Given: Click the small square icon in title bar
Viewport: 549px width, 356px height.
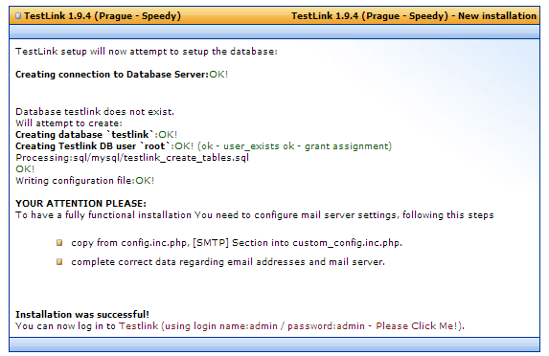Looking at the screenshot, I should [18, 16].
